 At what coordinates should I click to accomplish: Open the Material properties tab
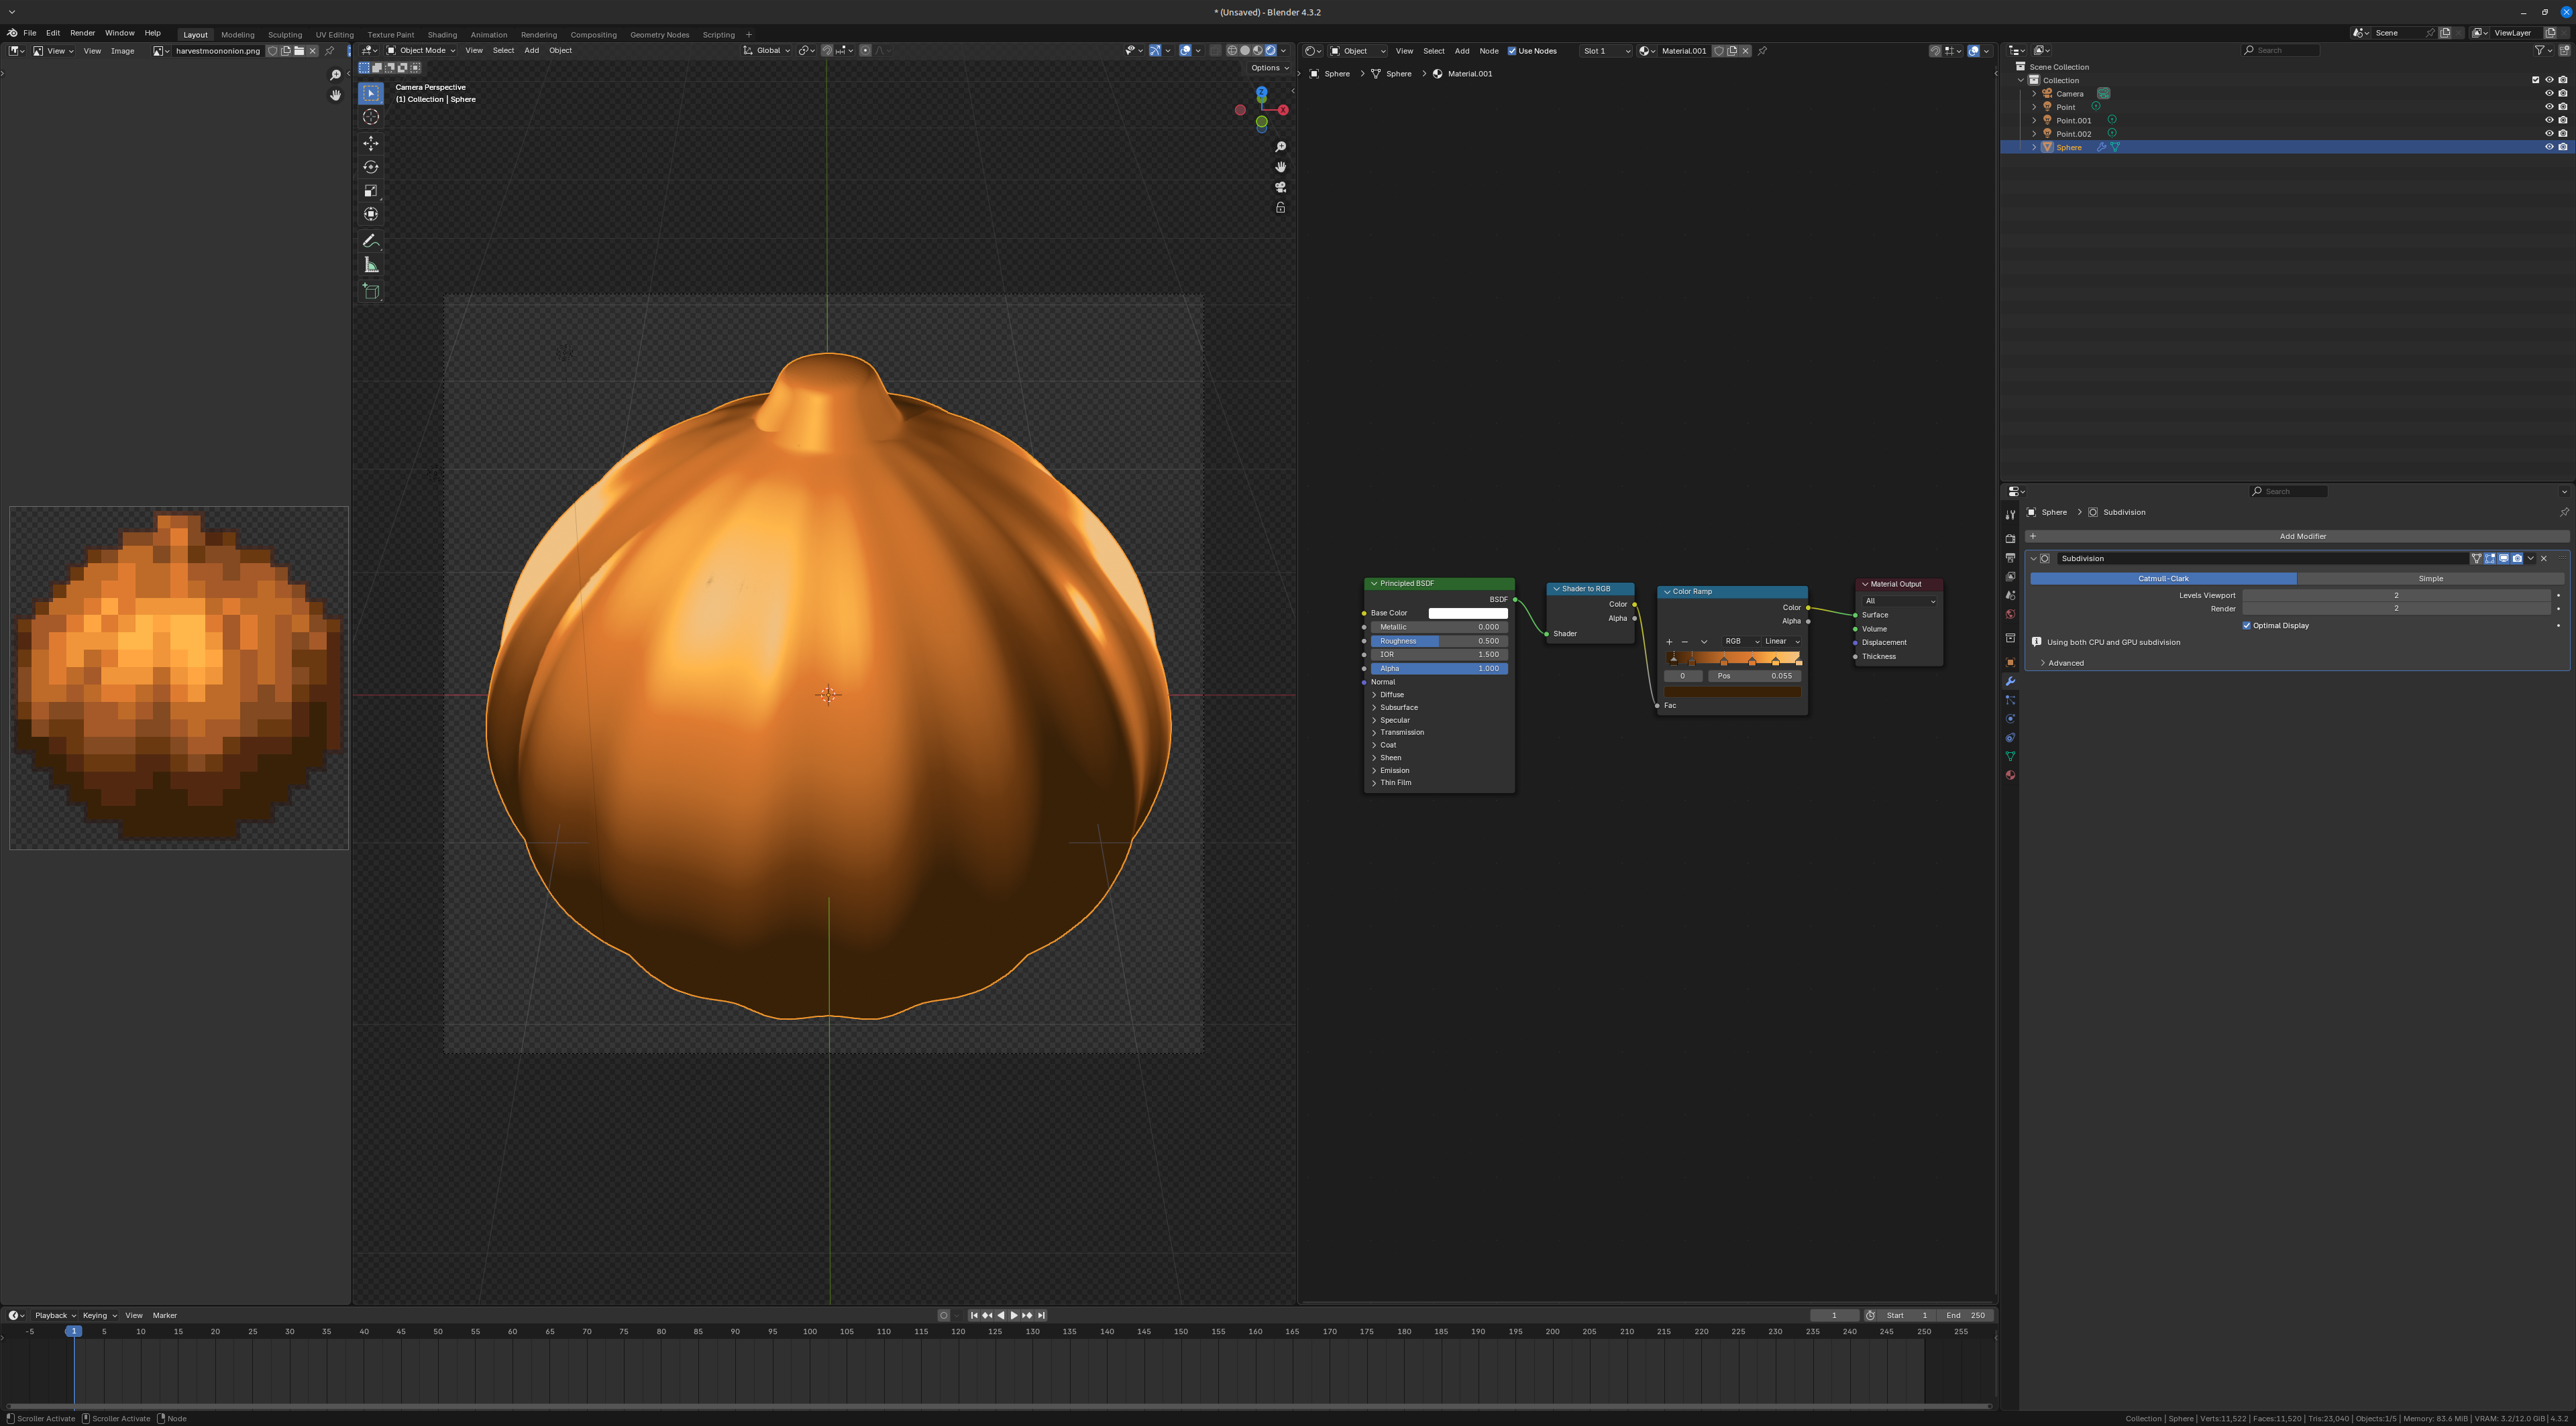click(2010, 776)
